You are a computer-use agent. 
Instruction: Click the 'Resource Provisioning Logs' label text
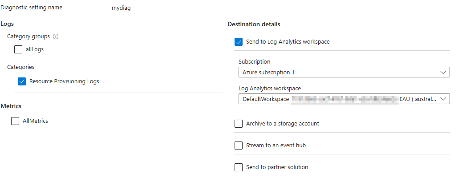coord(64,81)
